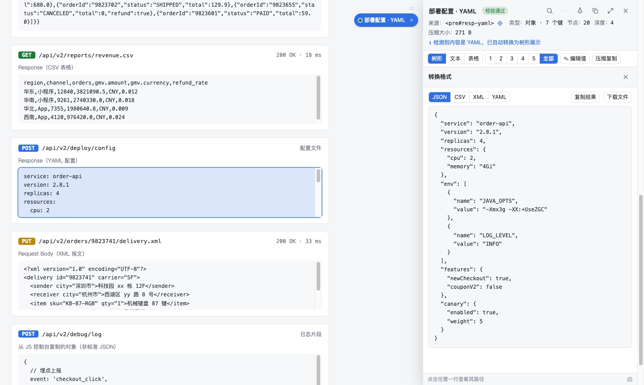The image size is (644, 385).
Task: Close the 部署配置 · YAML inspector panel
Action: [626, 11]
